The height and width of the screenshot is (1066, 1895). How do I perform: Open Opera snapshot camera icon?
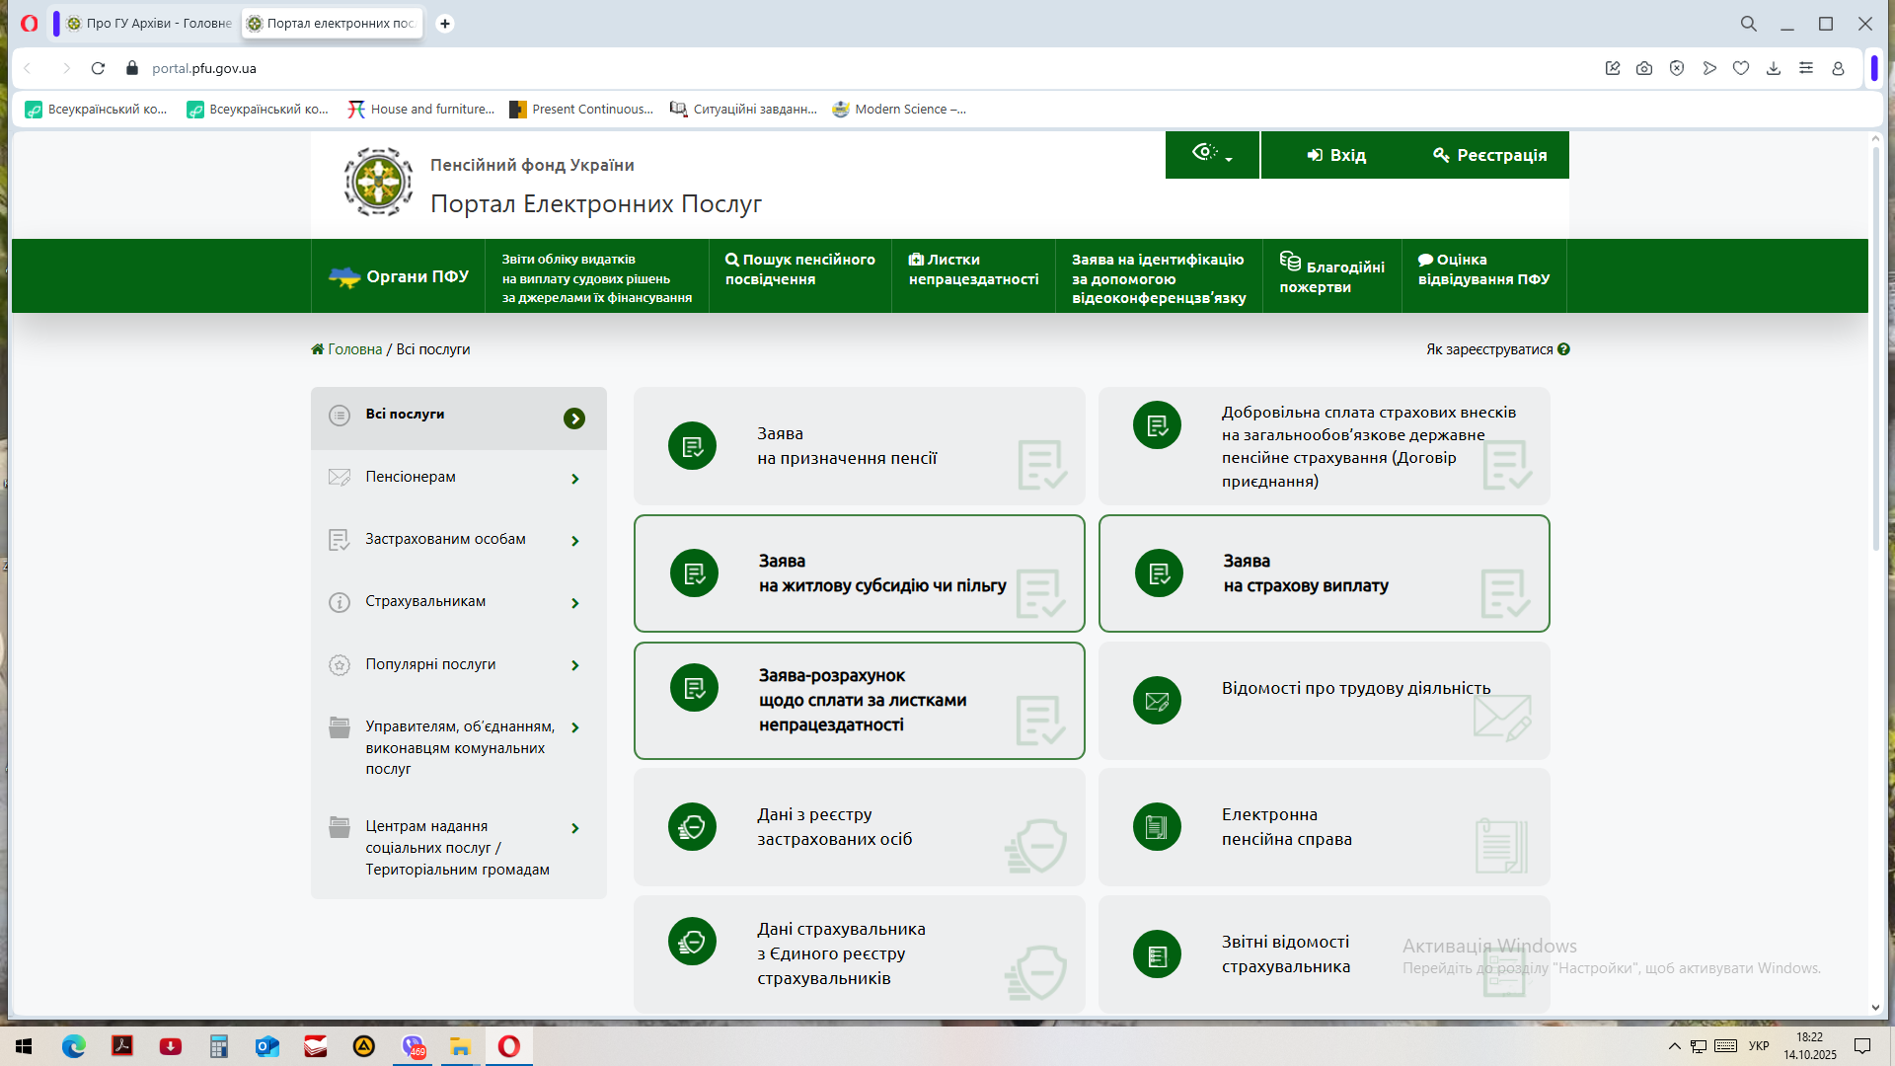click(x=1643, y=68)
